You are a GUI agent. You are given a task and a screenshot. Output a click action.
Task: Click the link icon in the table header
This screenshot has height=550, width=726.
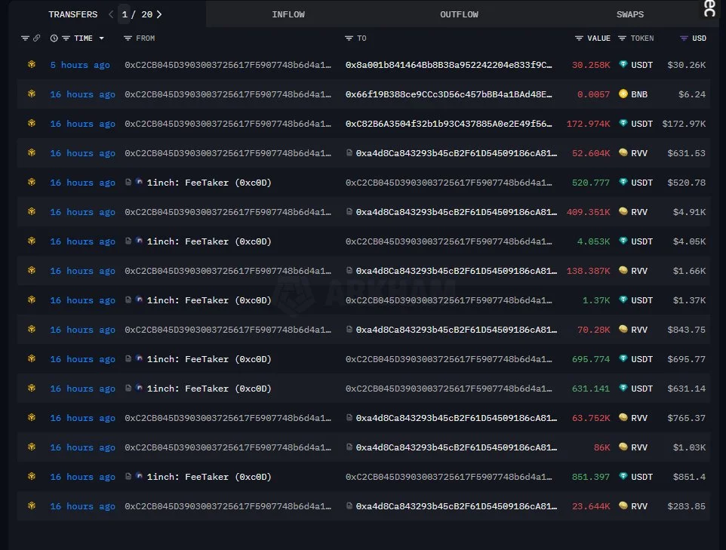pos(36,38)
